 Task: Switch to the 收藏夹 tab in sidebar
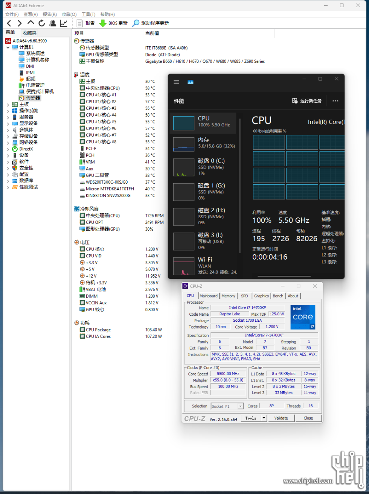29,33
